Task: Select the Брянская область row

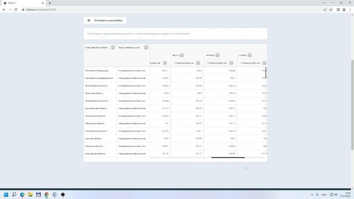Action: 175,93
